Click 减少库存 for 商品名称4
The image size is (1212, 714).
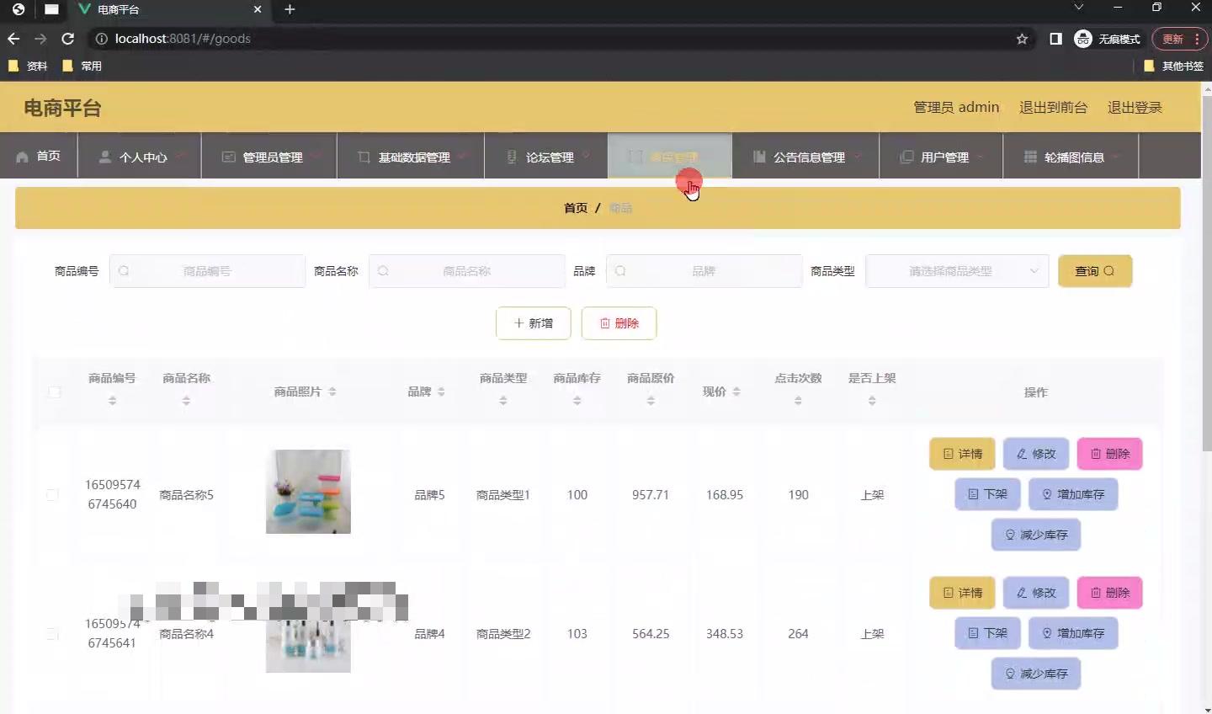tap(1036, 674)
